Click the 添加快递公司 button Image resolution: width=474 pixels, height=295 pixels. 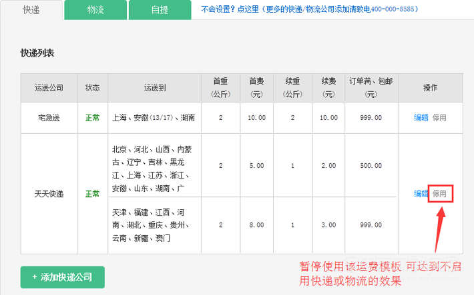[x=63, y=277]
